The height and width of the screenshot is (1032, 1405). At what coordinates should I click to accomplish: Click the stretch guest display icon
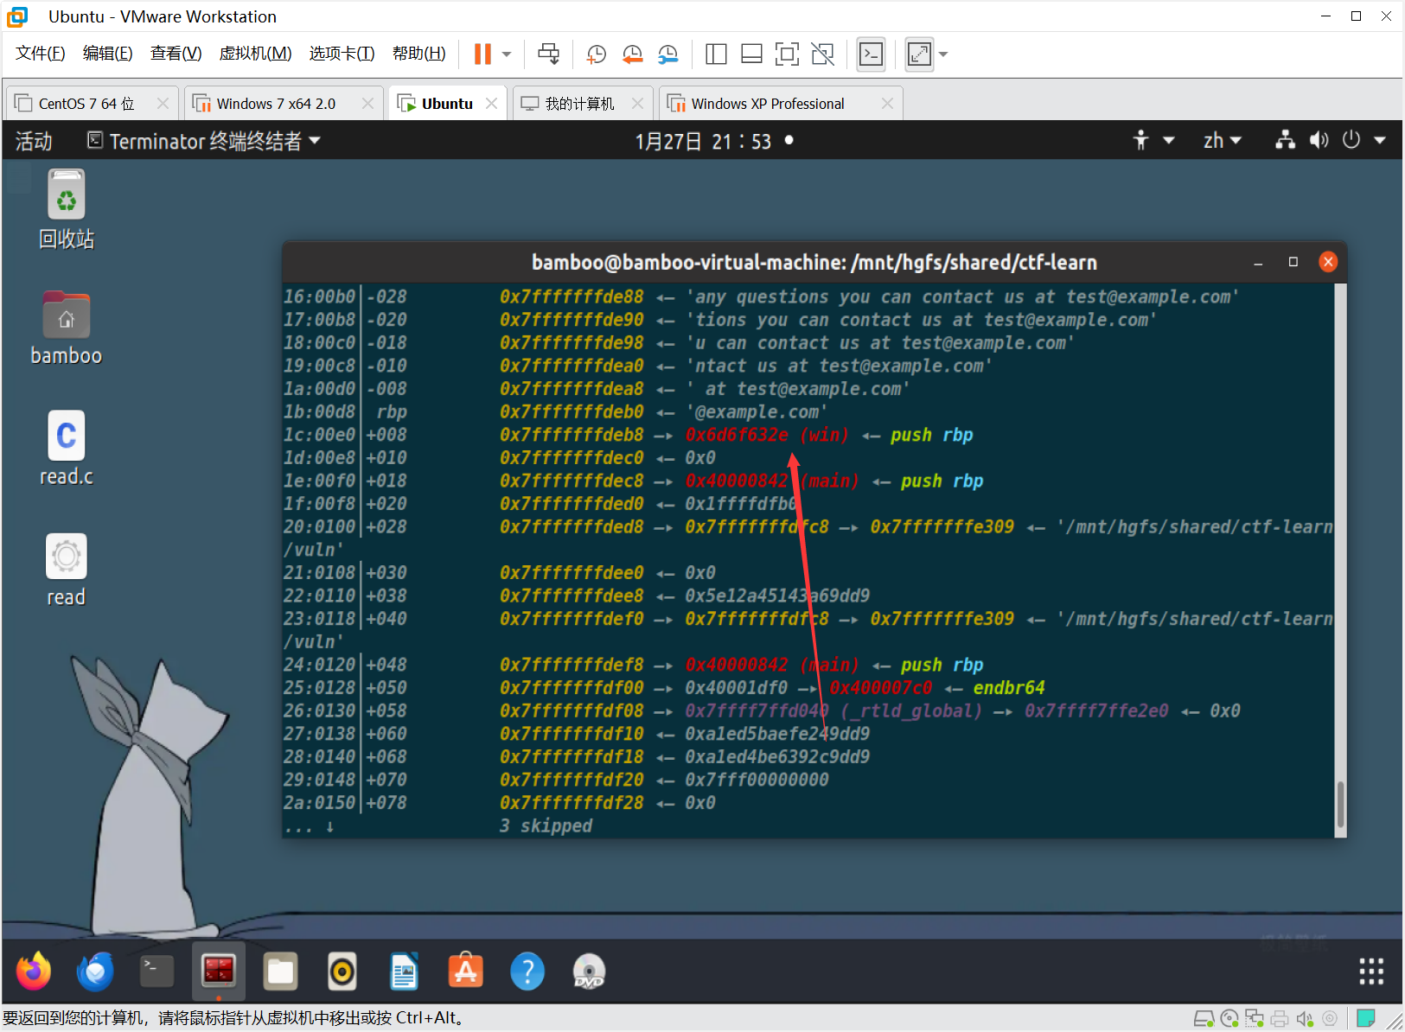pos(919,54)
